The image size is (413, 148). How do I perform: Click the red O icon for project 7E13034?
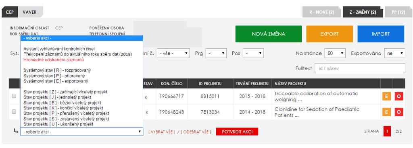pos(399,112)
